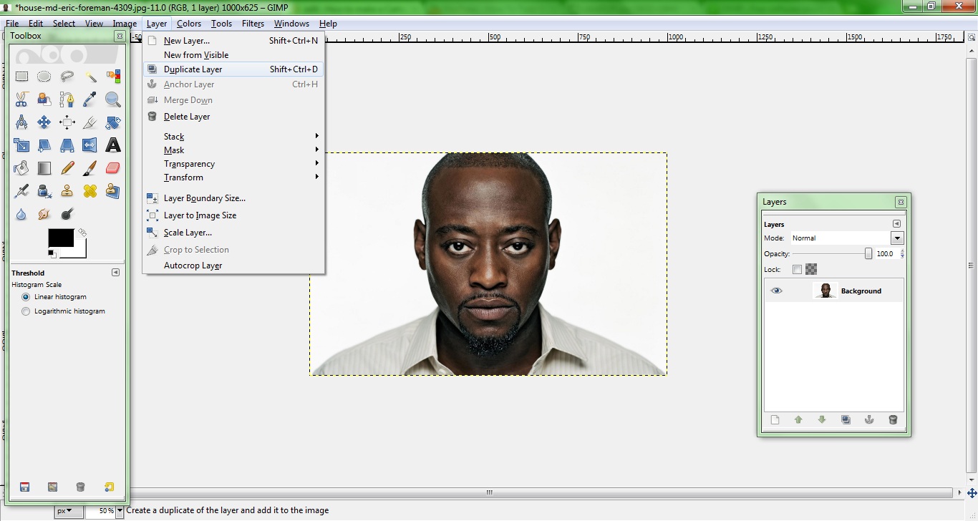Open the zoom percentage dropdown arrow

(120, 511)
